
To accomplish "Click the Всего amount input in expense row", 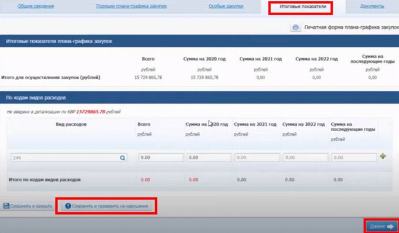I will click(x=160, y=158).
